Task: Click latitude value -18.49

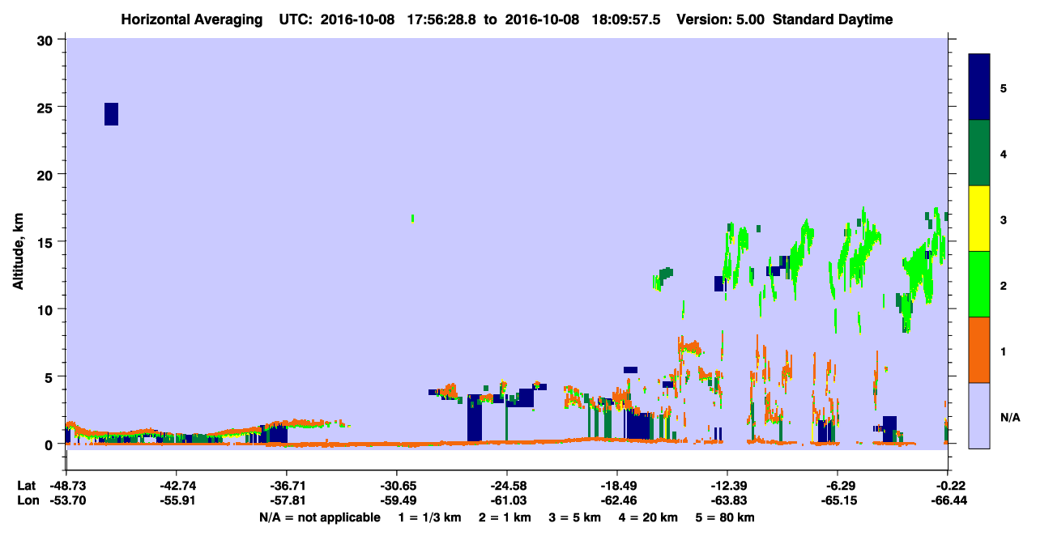Action: (x=617, y=486)
